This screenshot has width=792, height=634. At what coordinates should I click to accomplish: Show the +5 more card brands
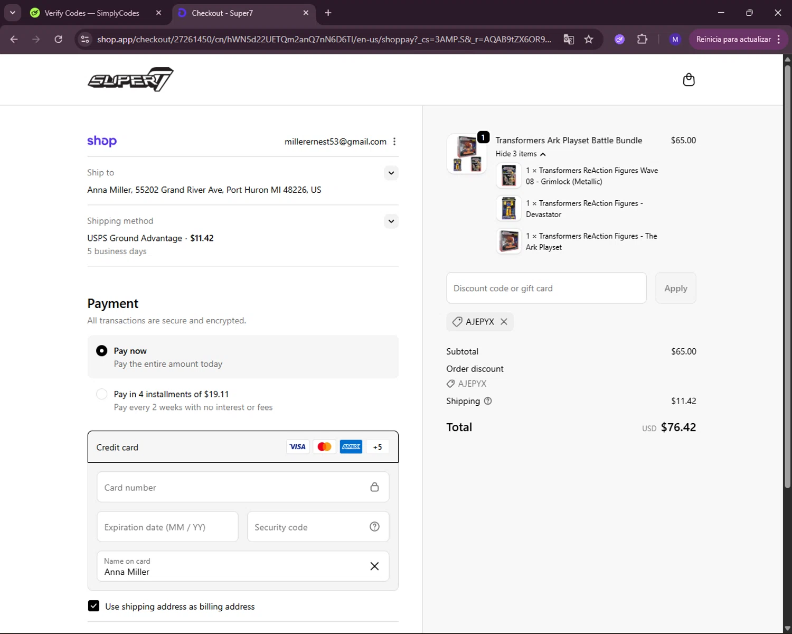point(378,447)
